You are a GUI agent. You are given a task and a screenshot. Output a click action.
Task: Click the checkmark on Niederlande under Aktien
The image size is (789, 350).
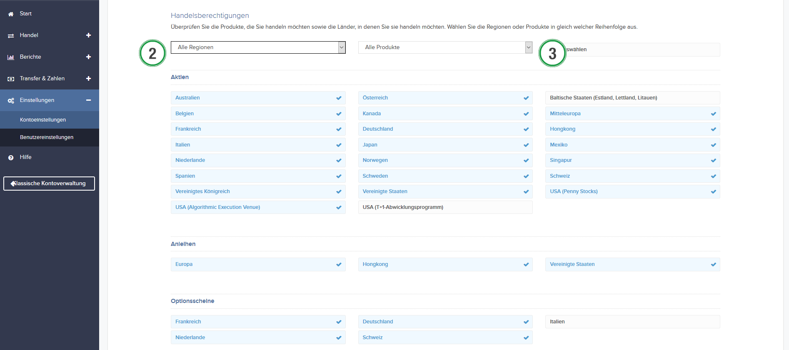(339, 161)
